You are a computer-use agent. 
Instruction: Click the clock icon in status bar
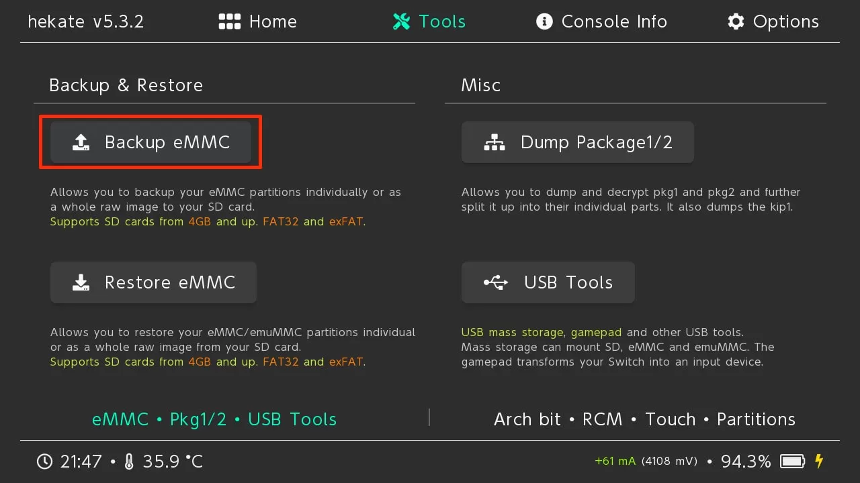(x=44, y=462)
